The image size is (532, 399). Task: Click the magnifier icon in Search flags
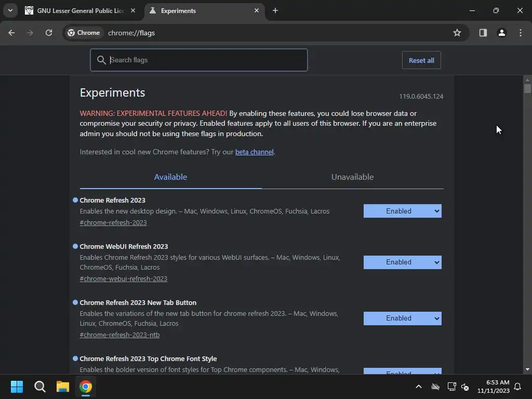101,60
